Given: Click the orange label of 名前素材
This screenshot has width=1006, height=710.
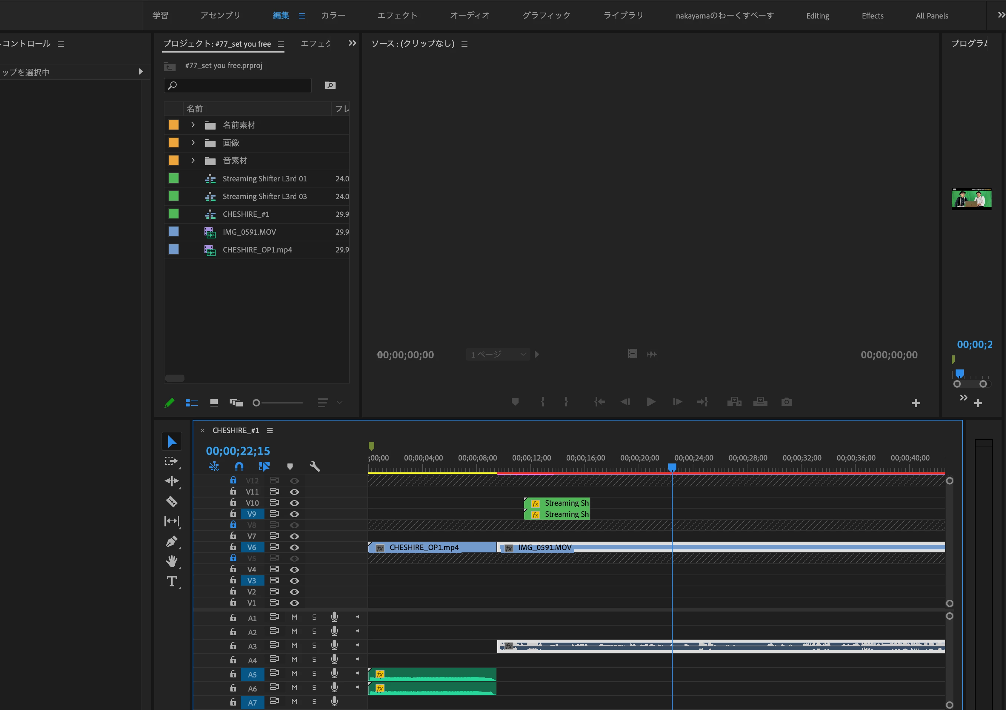Looking at the screenshot, I should click(173, 125).
